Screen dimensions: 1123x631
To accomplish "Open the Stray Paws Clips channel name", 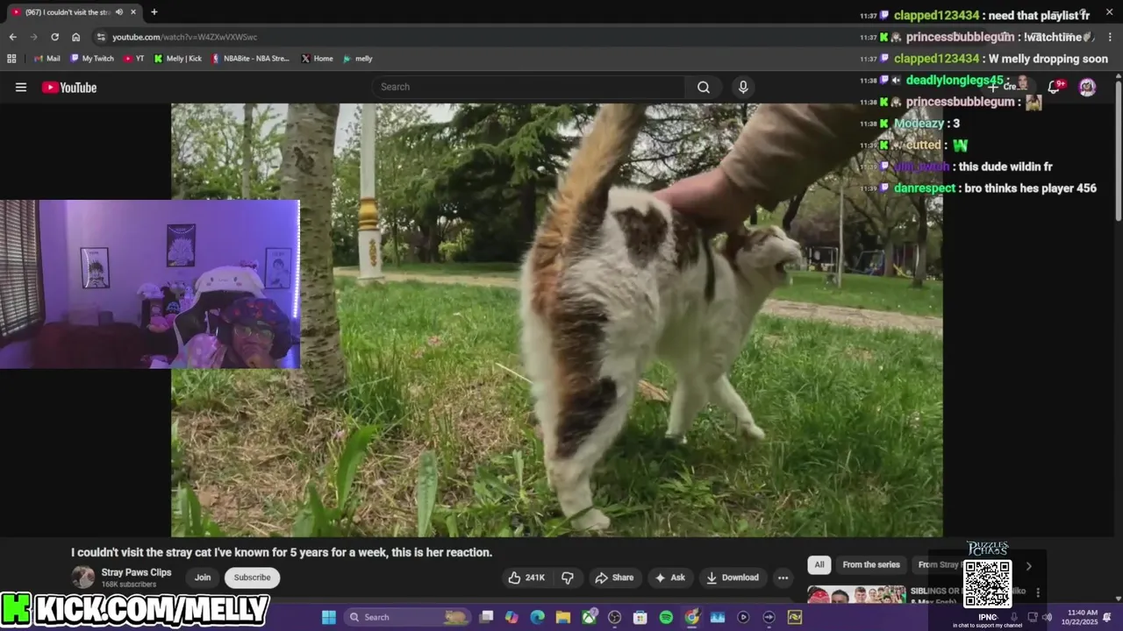I will tap(136, 572).
